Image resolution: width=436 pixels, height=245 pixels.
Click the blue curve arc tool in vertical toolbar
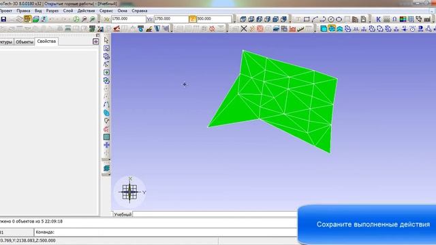coord(106,105)
